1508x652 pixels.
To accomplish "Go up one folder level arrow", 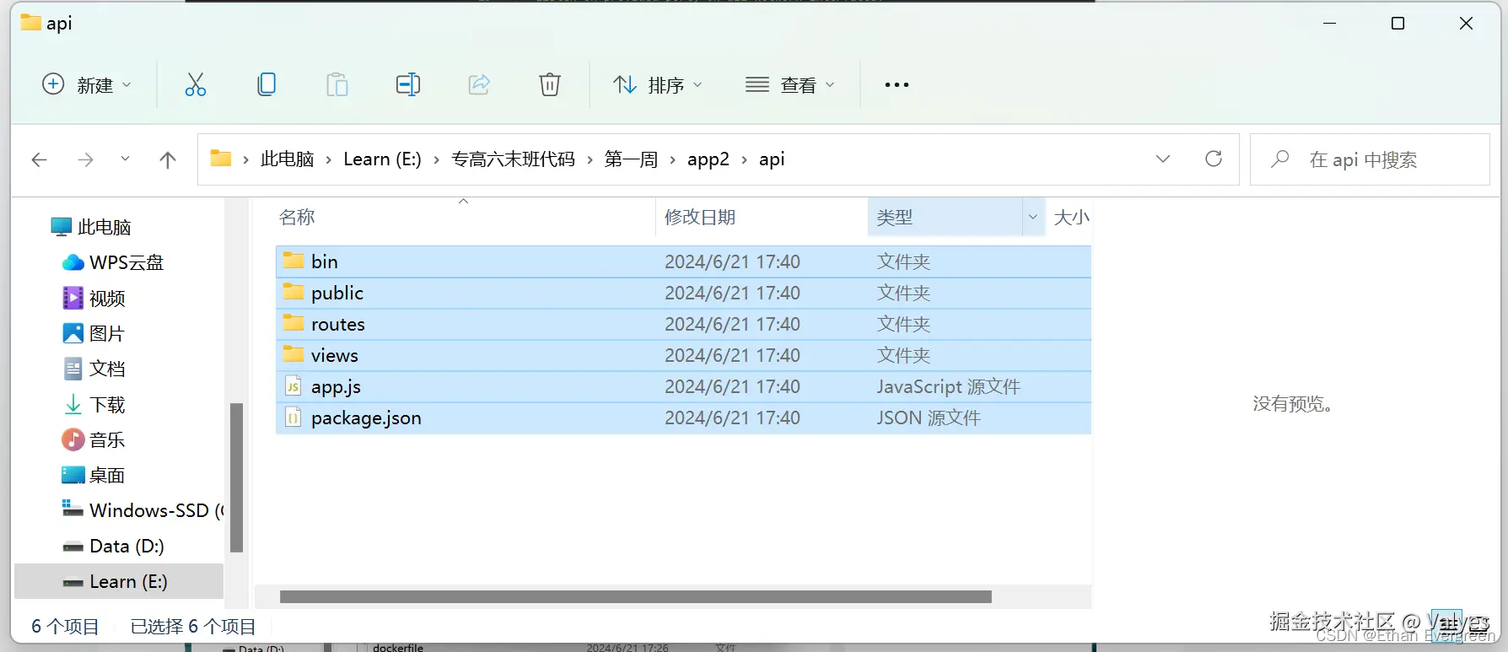I will [x=168, y=159].
